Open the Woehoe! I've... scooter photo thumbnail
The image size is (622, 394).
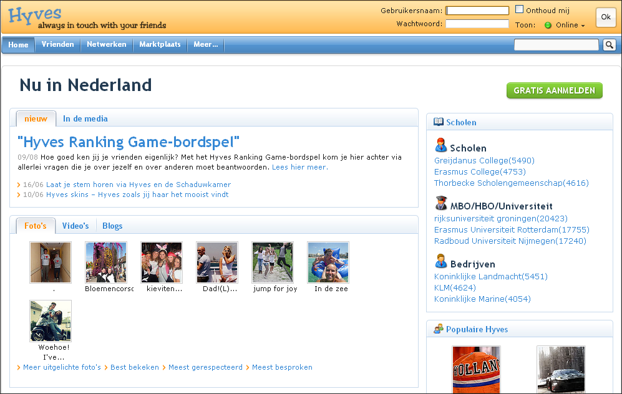tap(51, 320)
